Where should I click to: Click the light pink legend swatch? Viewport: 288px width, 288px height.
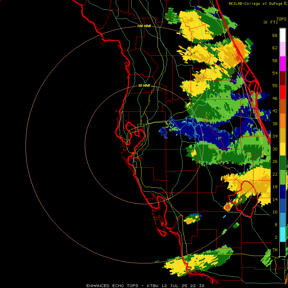283,49
